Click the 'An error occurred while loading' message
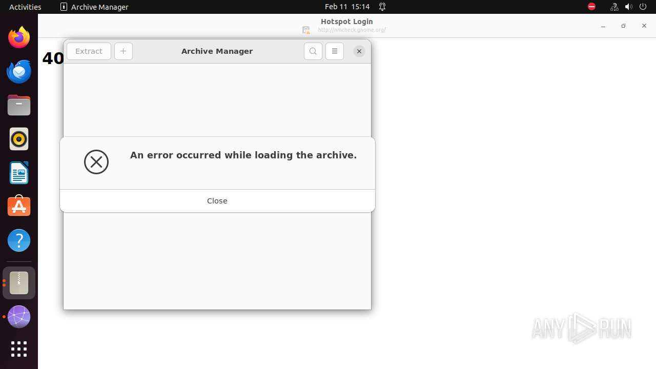656x369 pixels. [x=243, y=155]
